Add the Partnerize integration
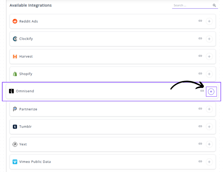This screenshot has width=223, height=172. (x=209, y=109)
